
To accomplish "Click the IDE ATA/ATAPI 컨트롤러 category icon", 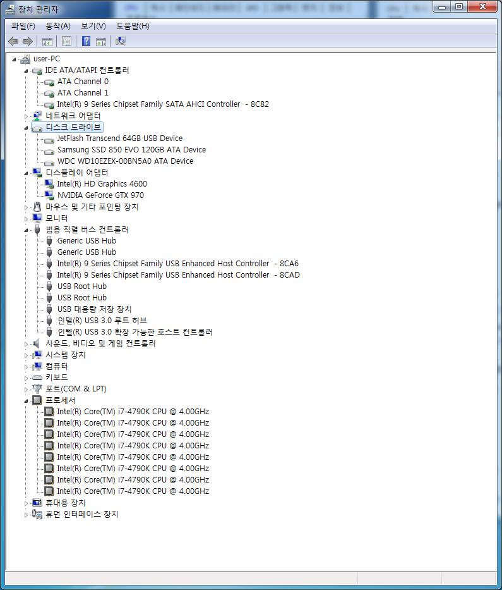I will (37, 71).
